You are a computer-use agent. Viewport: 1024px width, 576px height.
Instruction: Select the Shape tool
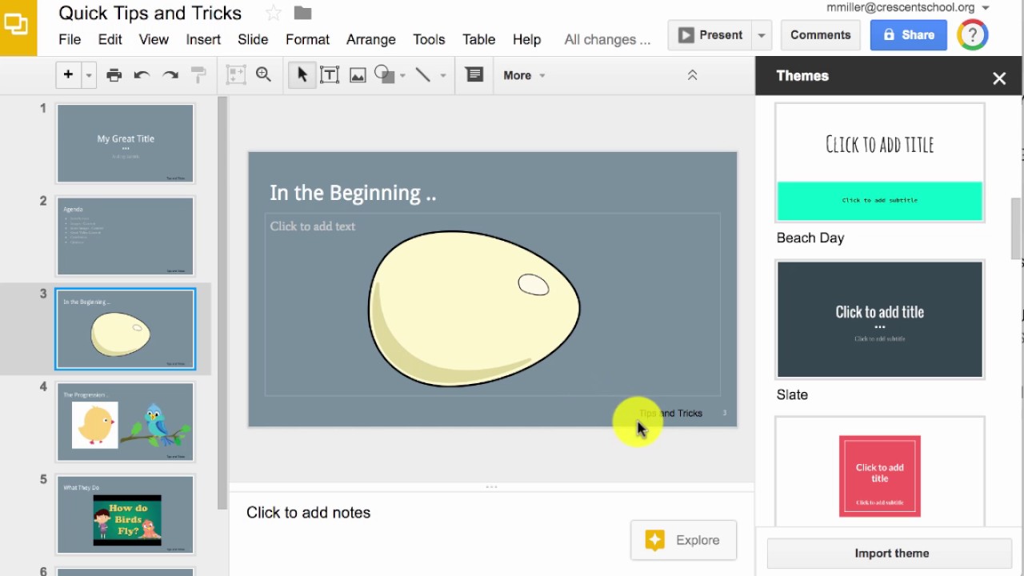[x=385, y=75]
